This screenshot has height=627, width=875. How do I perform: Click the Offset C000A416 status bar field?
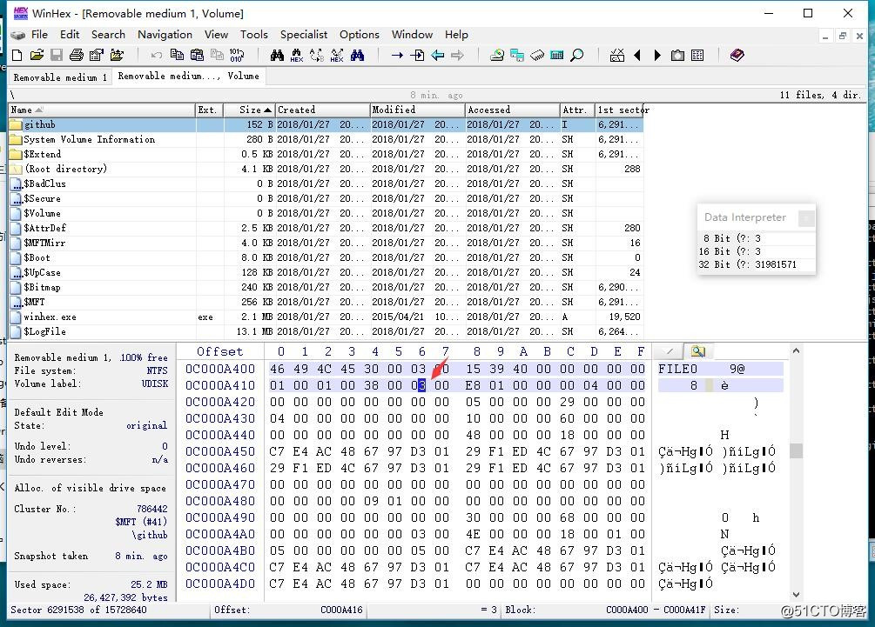[x=288, y=610]
